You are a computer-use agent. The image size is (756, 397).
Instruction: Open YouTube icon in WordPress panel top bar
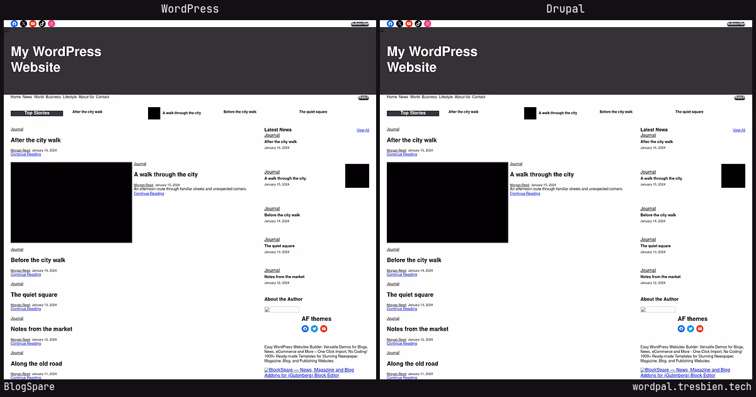33,24
